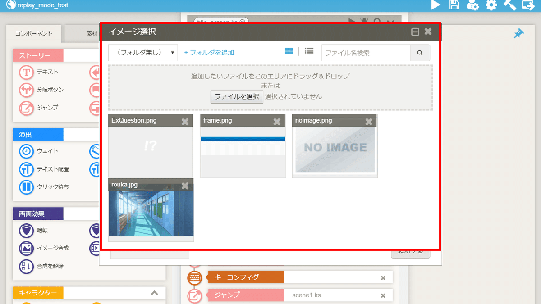Open the (フォルダ無し) folder dropdown

pos(143,53)
